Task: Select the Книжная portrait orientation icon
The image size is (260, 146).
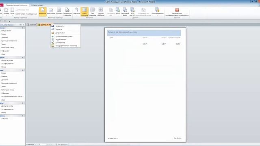Action: pyautogui.click(x=43, y=11)
